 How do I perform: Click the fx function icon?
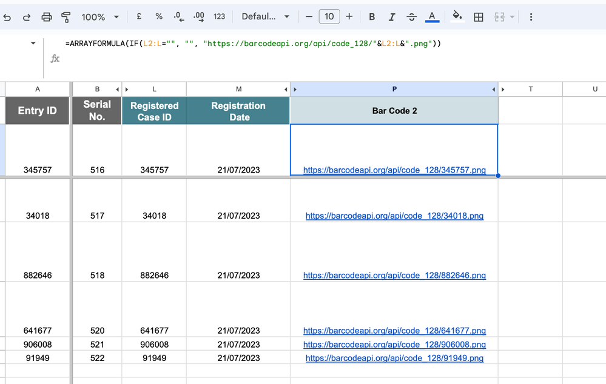(x=55, y=59)
